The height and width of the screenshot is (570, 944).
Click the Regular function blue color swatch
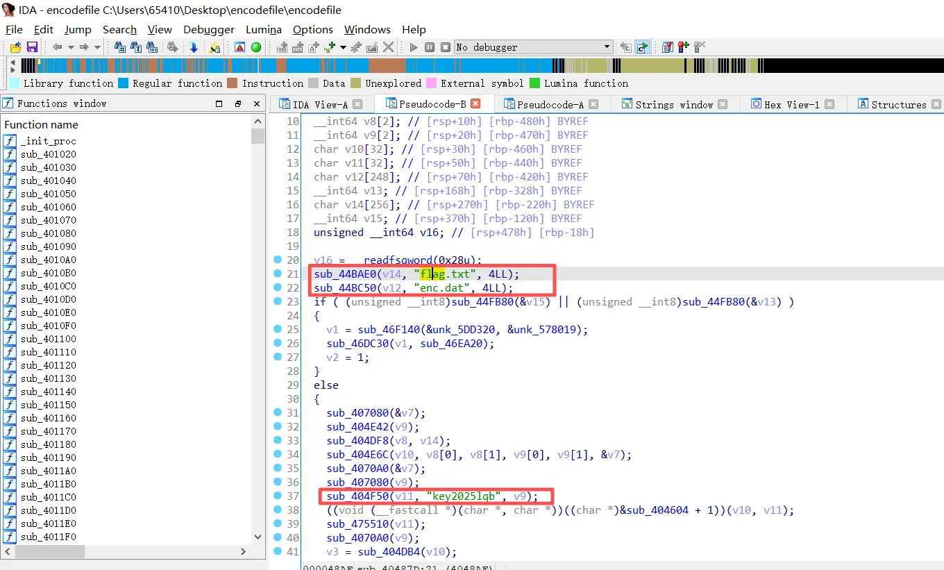point(124,83)
